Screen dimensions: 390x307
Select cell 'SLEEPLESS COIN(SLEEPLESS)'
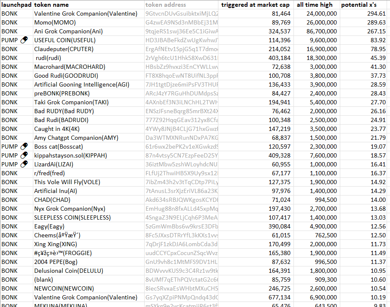[89, 217]
